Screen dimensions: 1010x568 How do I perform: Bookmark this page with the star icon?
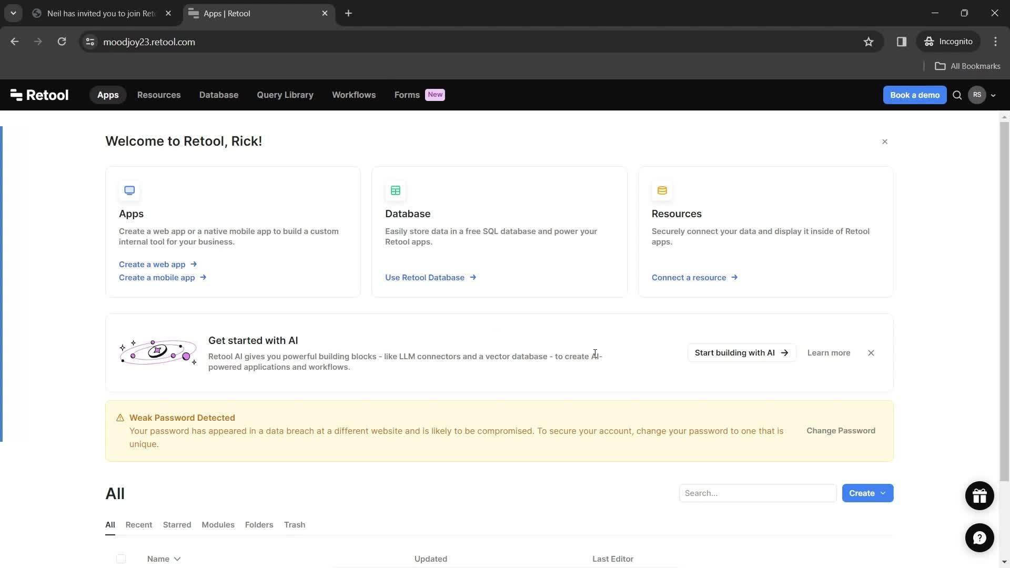tap(868, 42)
